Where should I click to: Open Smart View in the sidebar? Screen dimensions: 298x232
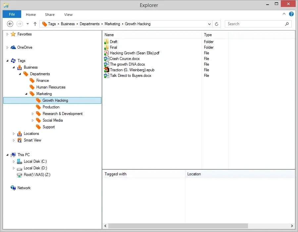32,140
